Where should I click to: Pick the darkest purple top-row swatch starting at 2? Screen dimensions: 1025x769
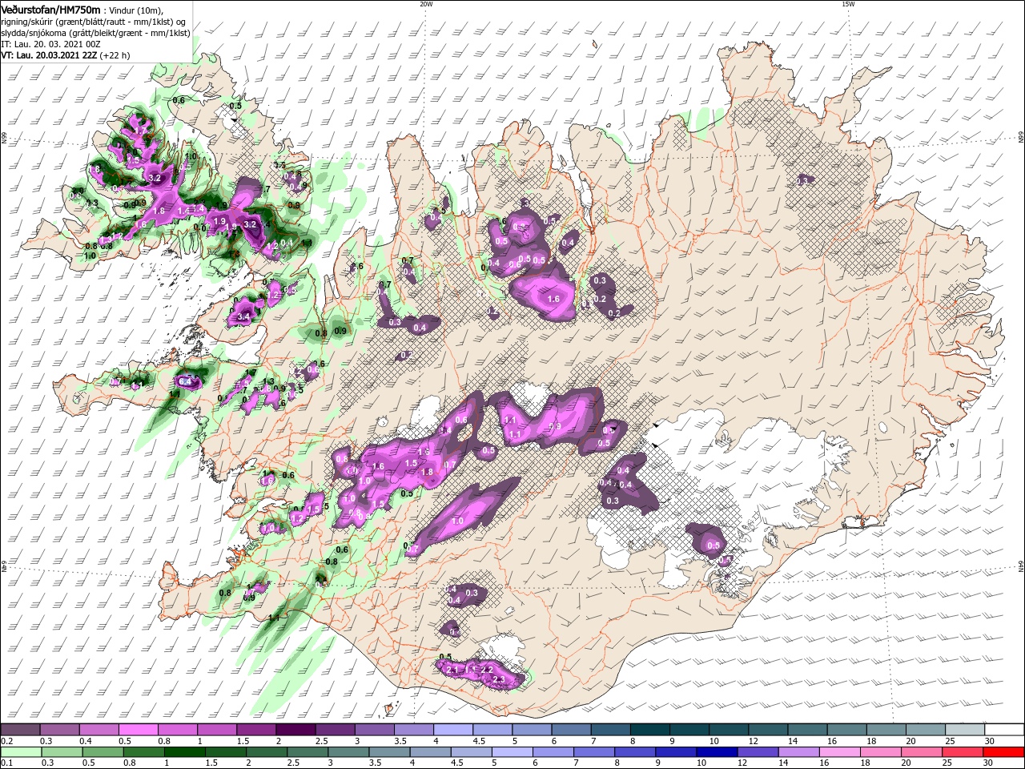(295, 730)
